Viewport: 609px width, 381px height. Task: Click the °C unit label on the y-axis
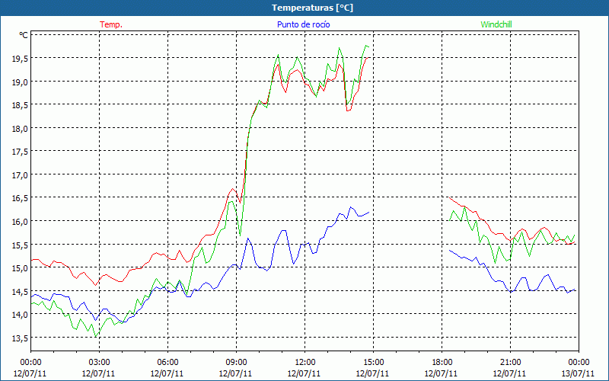[x=24, y=35]
